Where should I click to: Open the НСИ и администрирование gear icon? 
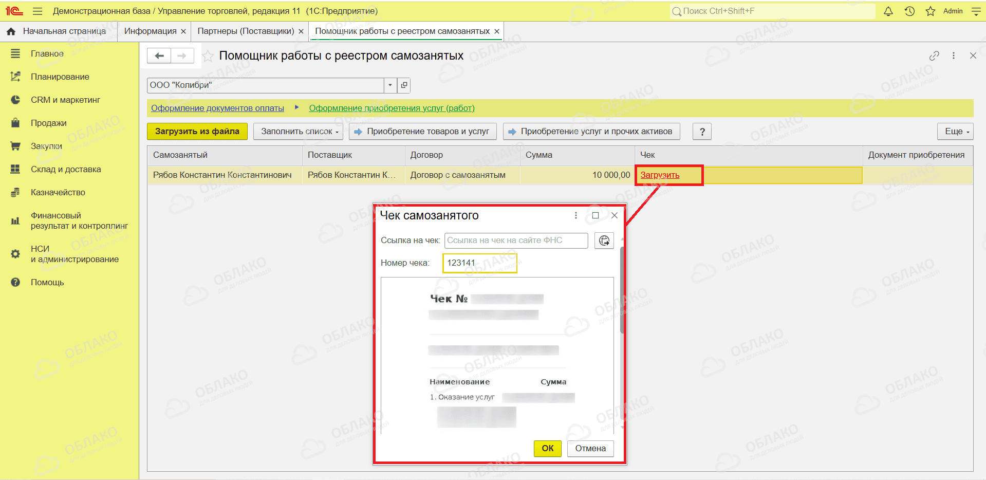[15, 254]
